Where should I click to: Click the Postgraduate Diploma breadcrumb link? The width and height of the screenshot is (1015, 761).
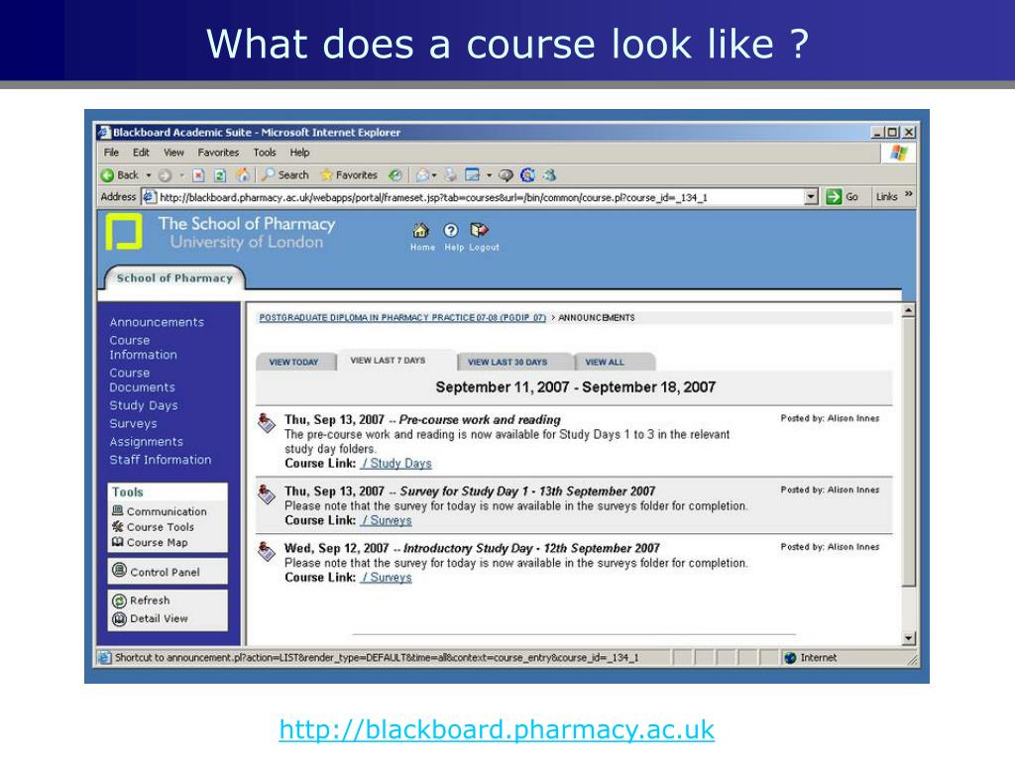pos(402,318)
